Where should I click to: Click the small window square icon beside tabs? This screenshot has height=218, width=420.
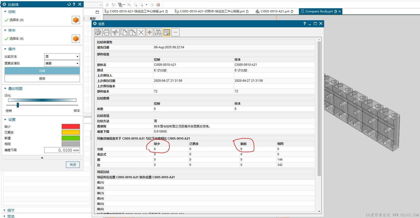(x=97, y=12)
